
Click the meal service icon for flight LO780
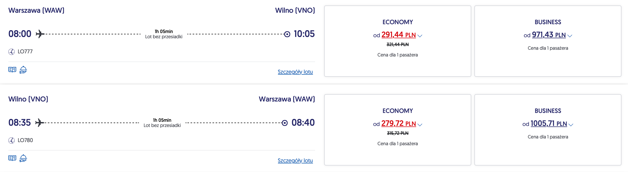pyautogui.click(x=23, y=158)
